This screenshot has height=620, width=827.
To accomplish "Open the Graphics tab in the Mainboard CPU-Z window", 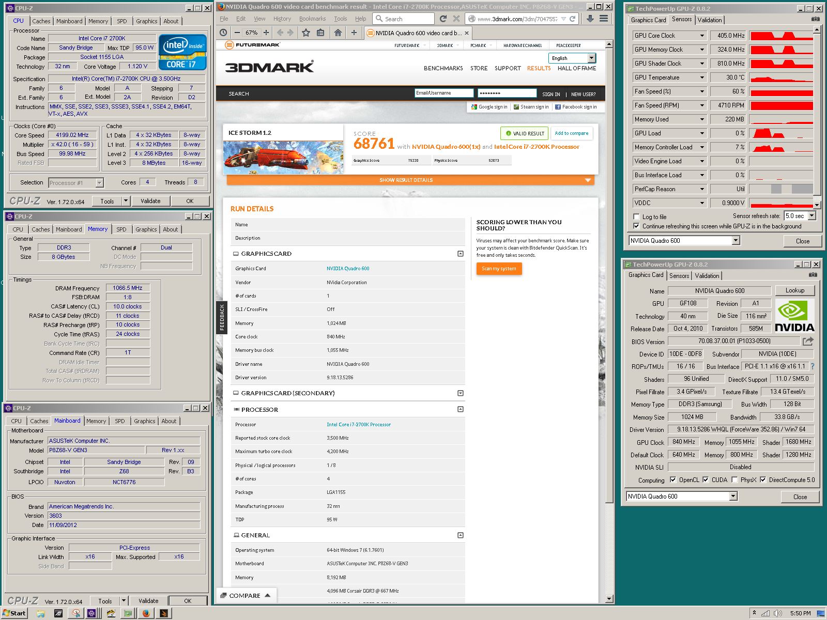I will coord(145,421).
